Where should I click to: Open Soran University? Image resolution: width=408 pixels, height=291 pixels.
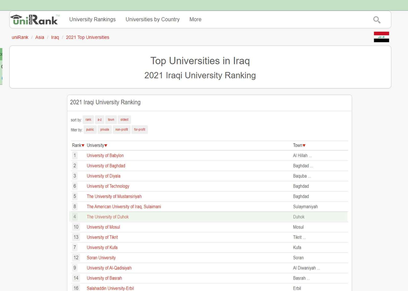[101, 258]
